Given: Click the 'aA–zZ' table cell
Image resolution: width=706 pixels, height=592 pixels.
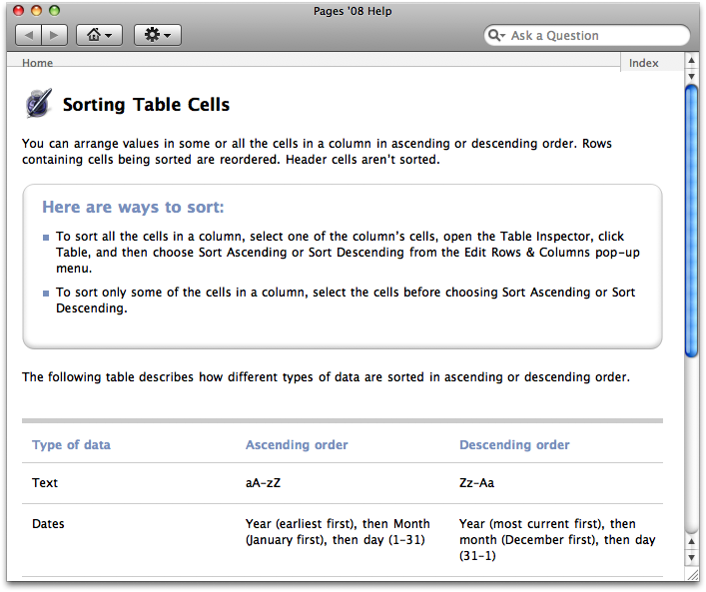Looking at the screenshot, I should click(x=263, y=482).
